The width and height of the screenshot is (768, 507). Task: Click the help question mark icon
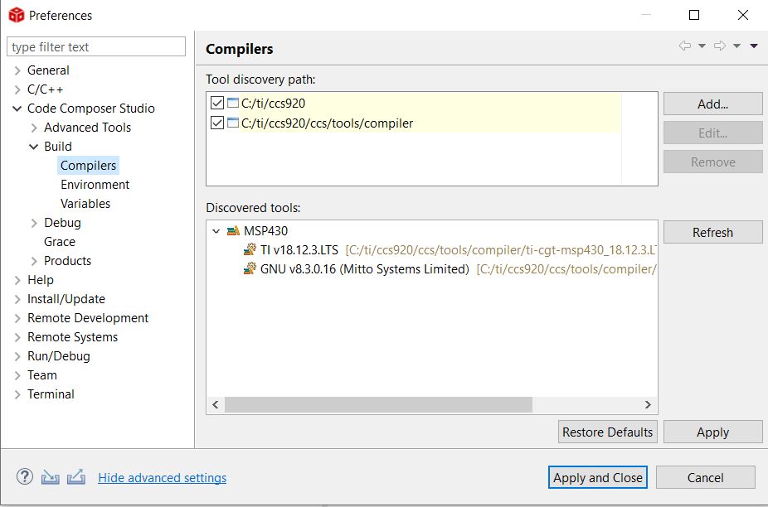click(x=25, y=476)
